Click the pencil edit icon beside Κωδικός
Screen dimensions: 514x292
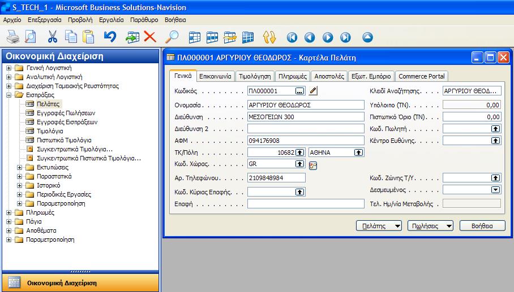[x=313, y=91]
